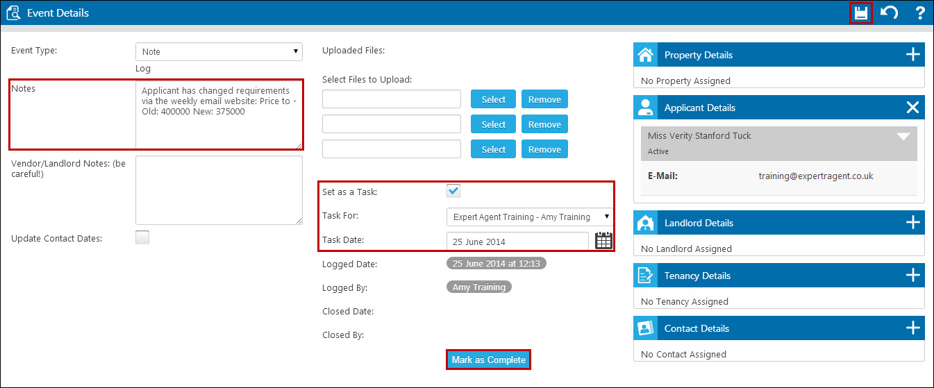Open the Task For dropdown
This screenshot has height=388, width=934.
(529, 217)
